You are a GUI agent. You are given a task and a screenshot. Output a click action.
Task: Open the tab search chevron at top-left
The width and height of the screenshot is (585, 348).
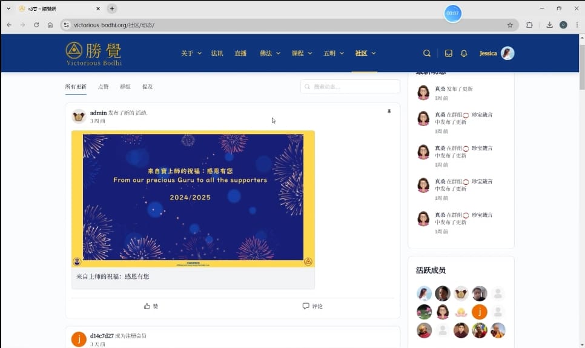pos(8,8)
